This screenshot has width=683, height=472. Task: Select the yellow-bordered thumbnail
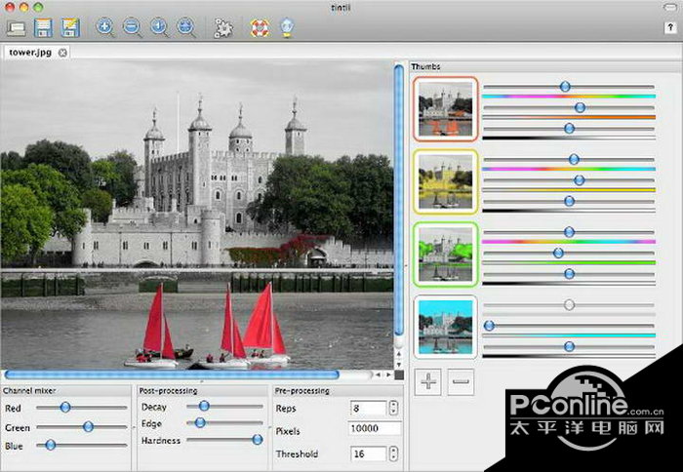pos(446,181)
